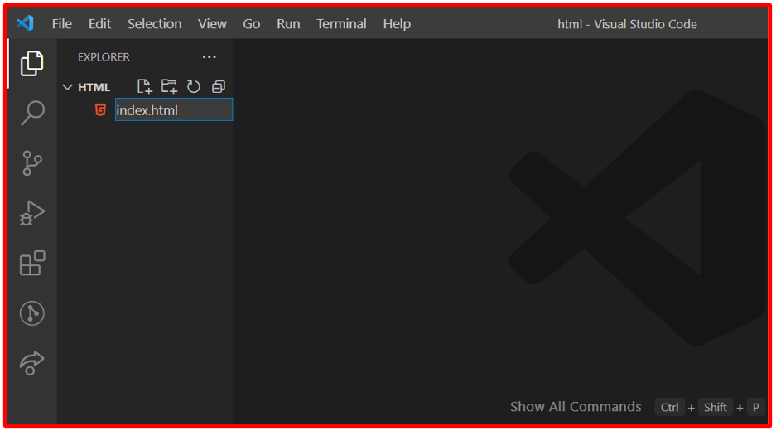Viewport: 776px width, 431px height.
Task: Open Explorer's Views and More Actions menu
Action: click(210, 57)
